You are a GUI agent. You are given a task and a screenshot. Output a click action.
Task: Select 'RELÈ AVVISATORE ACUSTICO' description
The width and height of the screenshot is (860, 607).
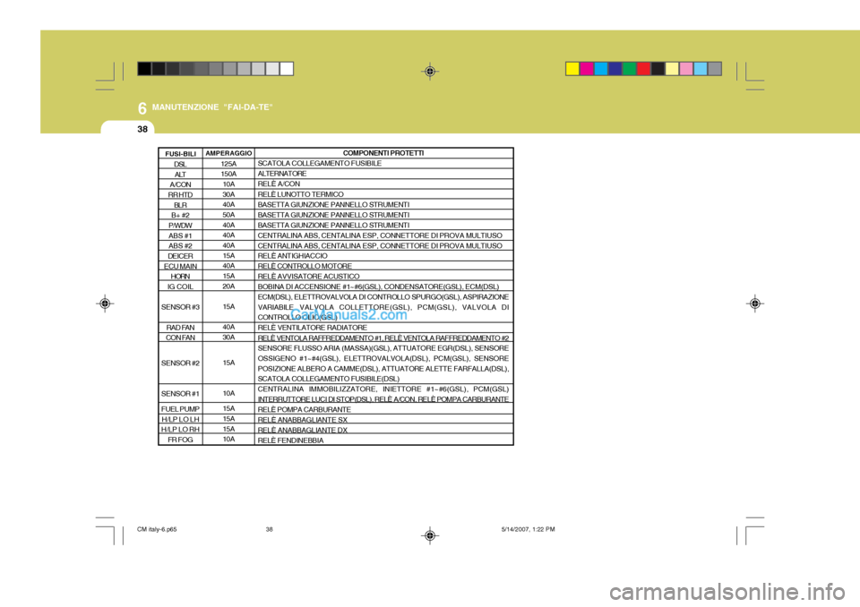[309, 277]
